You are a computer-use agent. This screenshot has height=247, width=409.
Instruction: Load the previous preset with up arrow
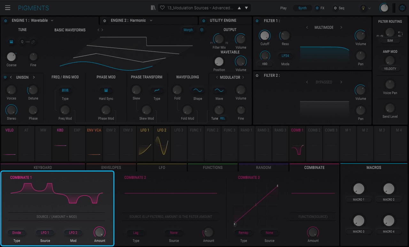point(239,8)
